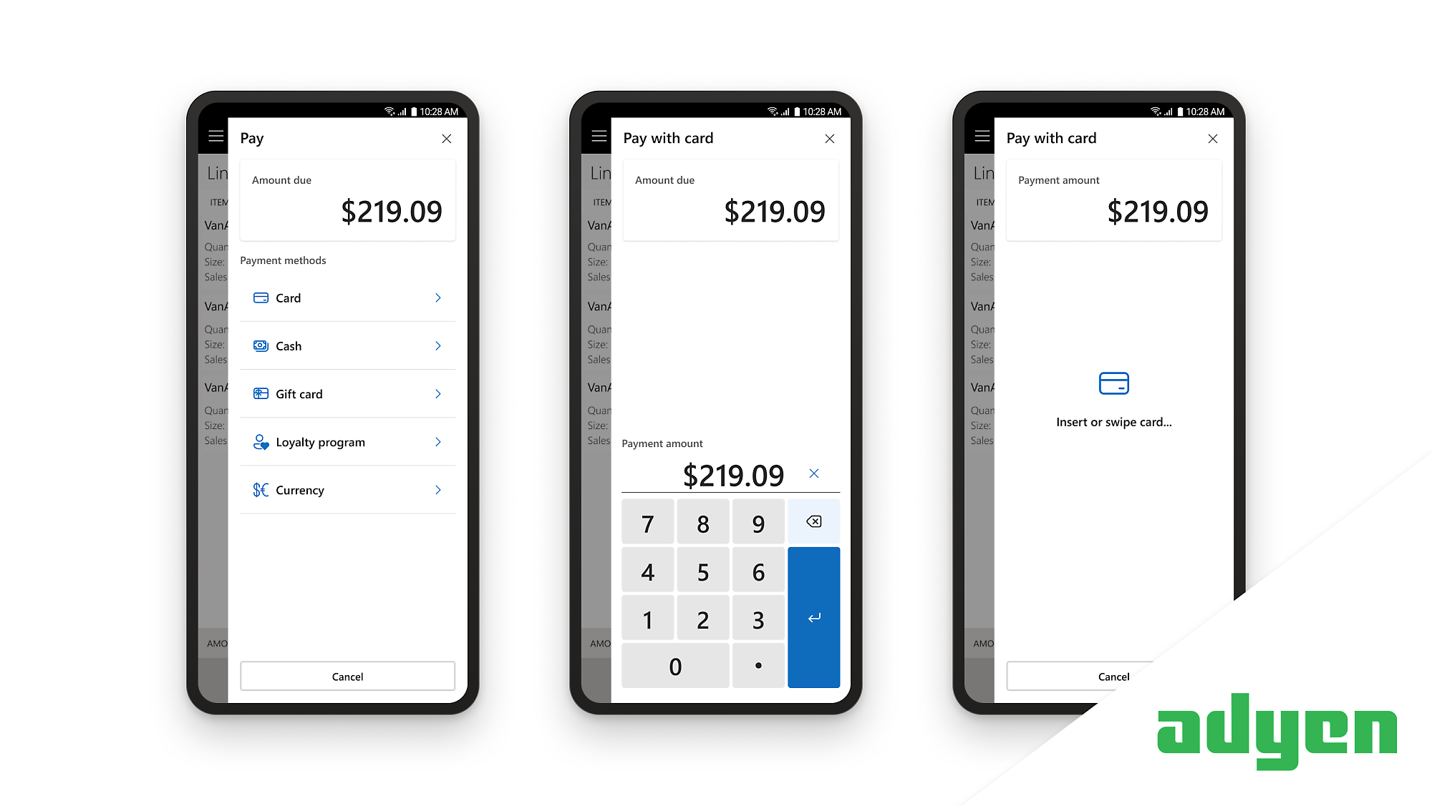
Task: Select the Card payment method icon
Action: (x=258, y=298)
